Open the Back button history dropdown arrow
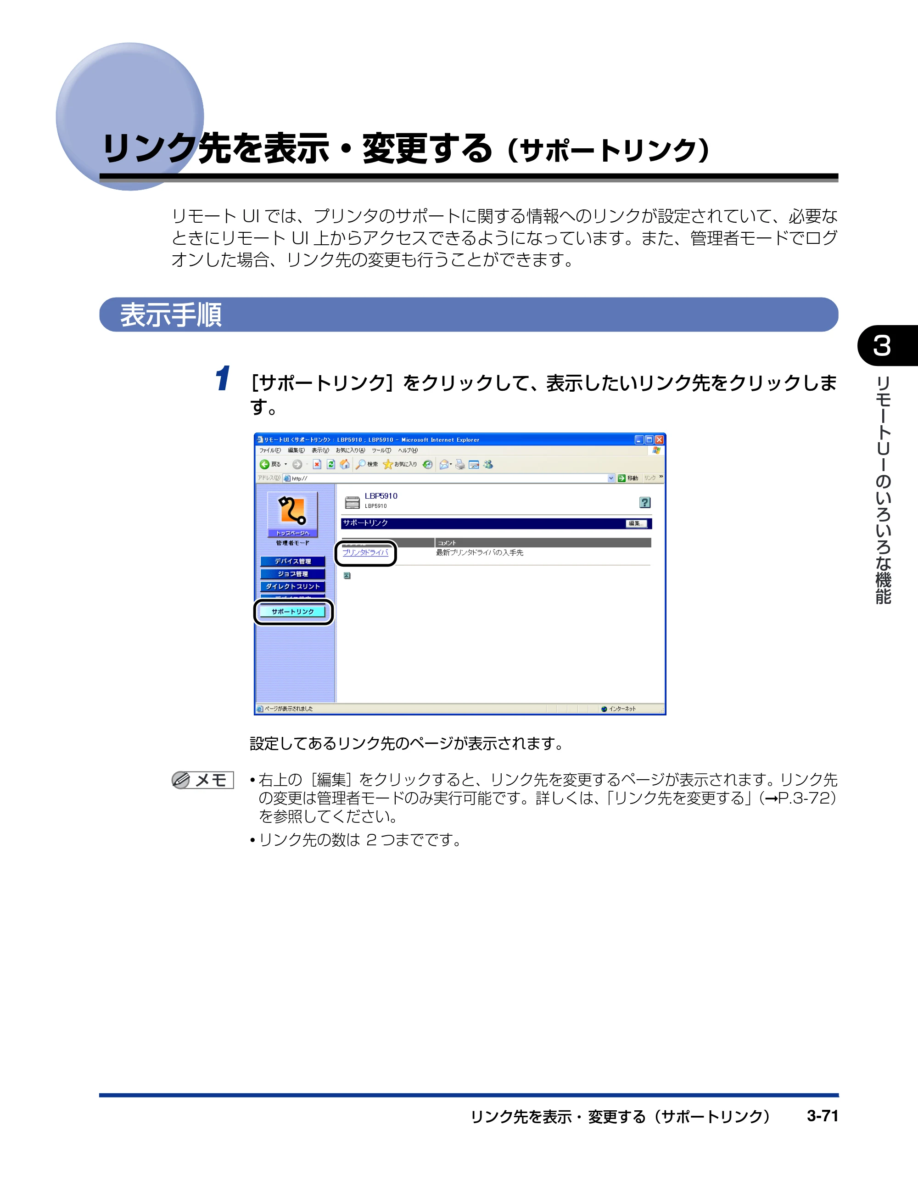 pyautogui.click(x=286, y=465)
